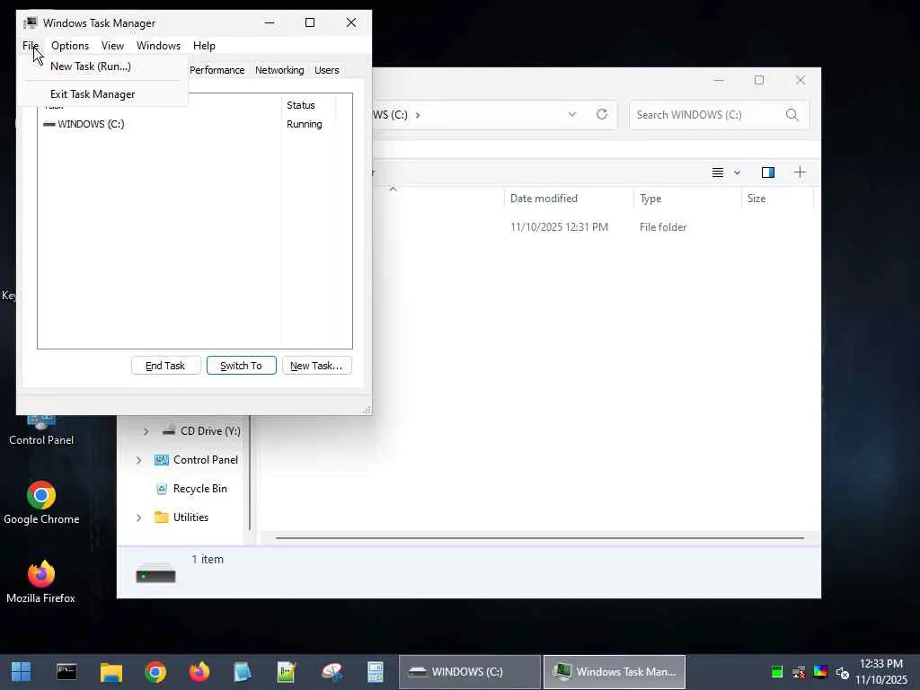Screen dimensions: 920x690
Task: Click the plus icon in Explorer toolbar
Action: [800, 172]
